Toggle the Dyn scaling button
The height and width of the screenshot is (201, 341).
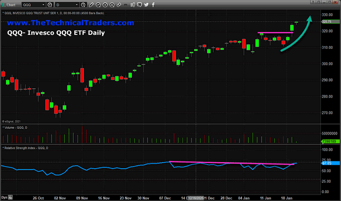click(4, 198)
